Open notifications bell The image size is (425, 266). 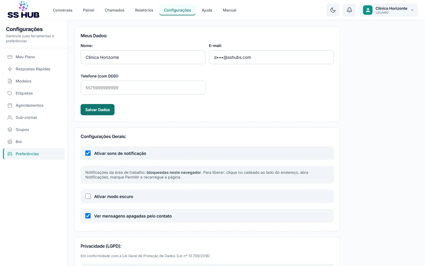349,10
